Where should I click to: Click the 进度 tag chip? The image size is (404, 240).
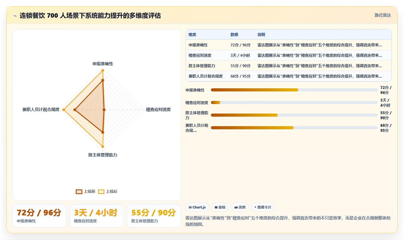240,207
